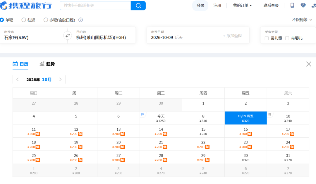Go to previous month arrow
This screenshot has height=184, width=316.
(x=18, y=80)
